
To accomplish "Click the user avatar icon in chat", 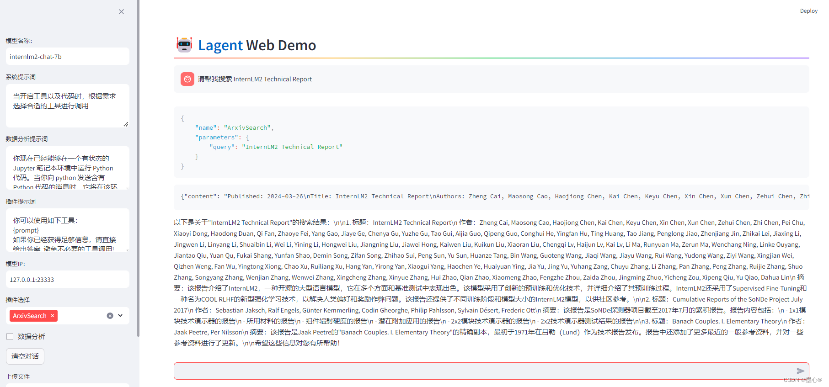I will 187,79.
